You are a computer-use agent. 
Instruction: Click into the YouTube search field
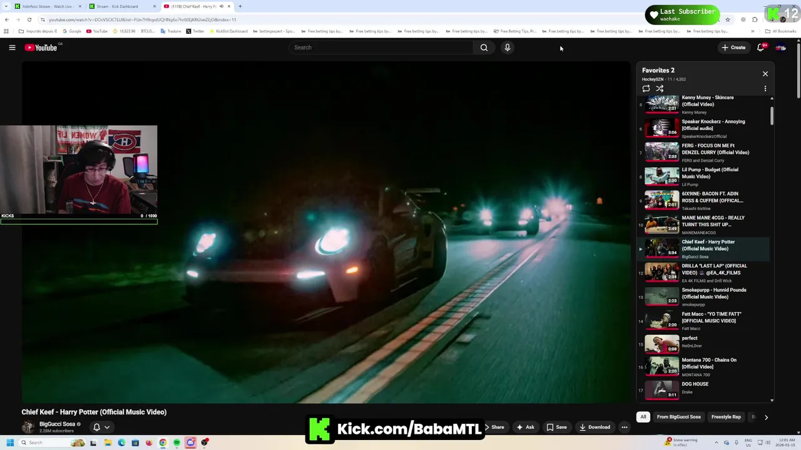click(x=380, y=47)
